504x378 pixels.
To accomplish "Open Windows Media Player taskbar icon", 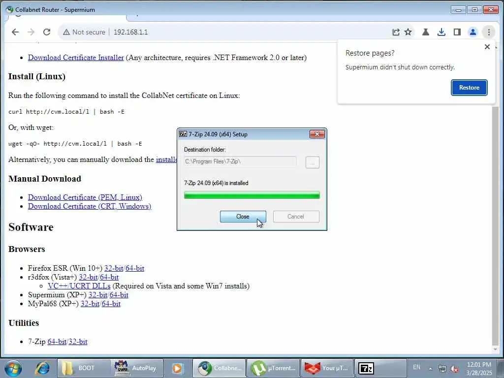I will point(177,368).
